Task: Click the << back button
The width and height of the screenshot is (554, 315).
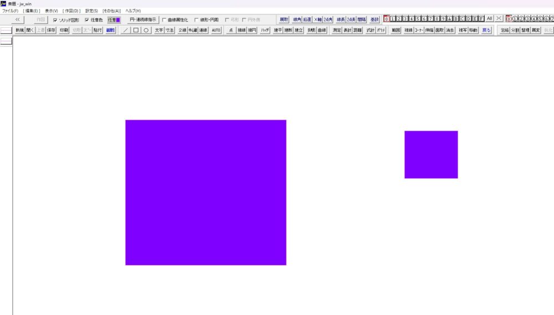Action: (18, 19)
